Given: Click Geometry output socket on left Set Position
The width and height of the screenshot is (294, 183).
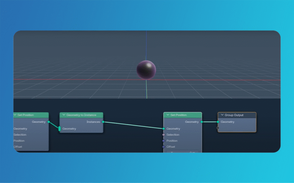Looking at the screenshot, I should [x=49, y=122].
